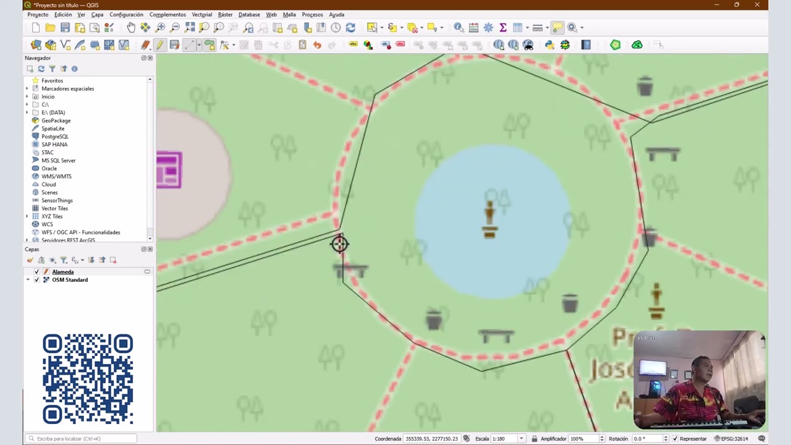Open the Escala scale dropdown
The image size is (791, 445).
522,439
